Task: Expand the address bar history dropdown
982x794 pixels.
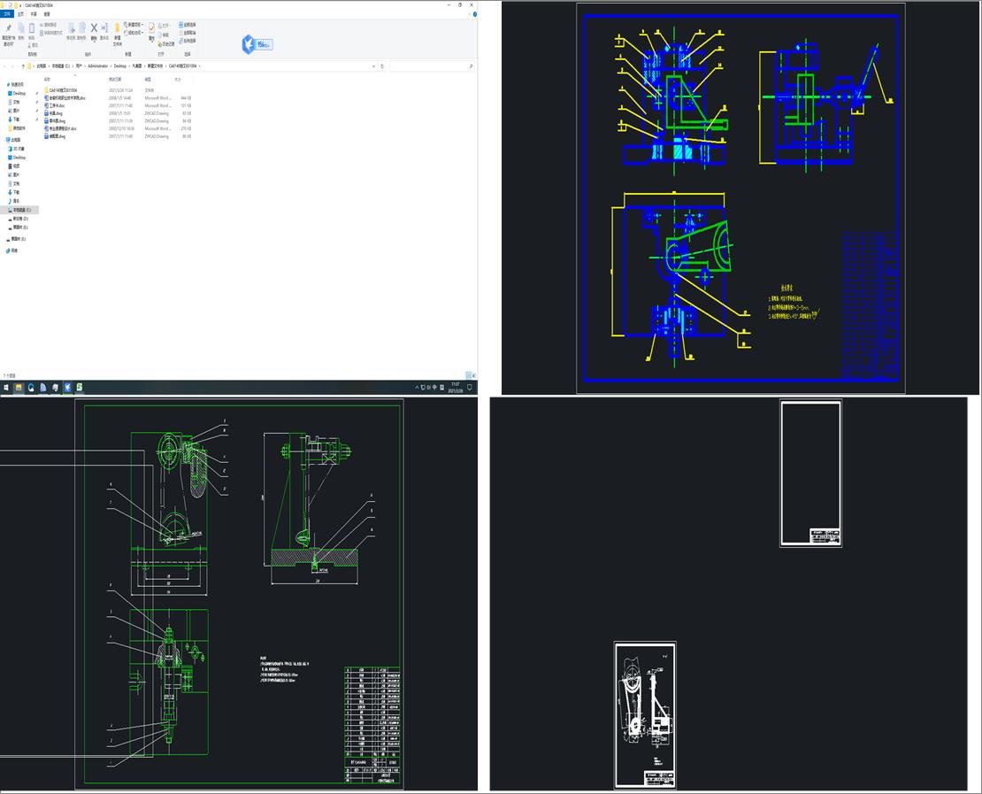Action: click(374, 66)
